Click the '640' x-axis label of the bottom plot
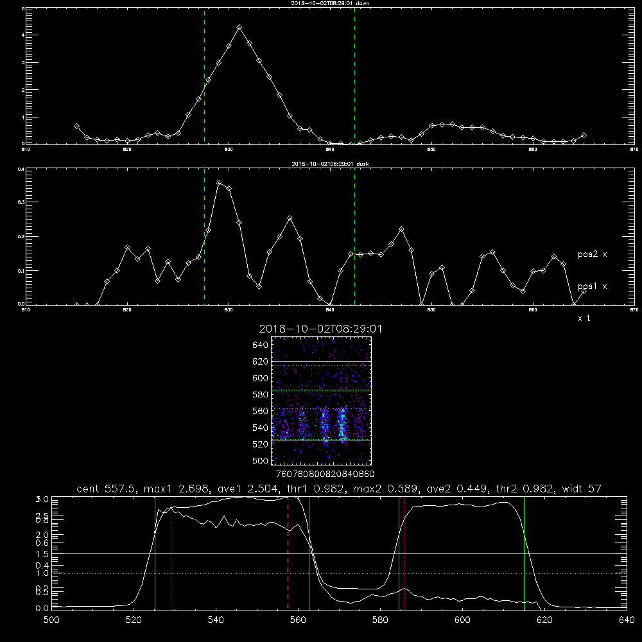This screenshot has height=642, width=642. pyautogui.click(x=627, y=620)
